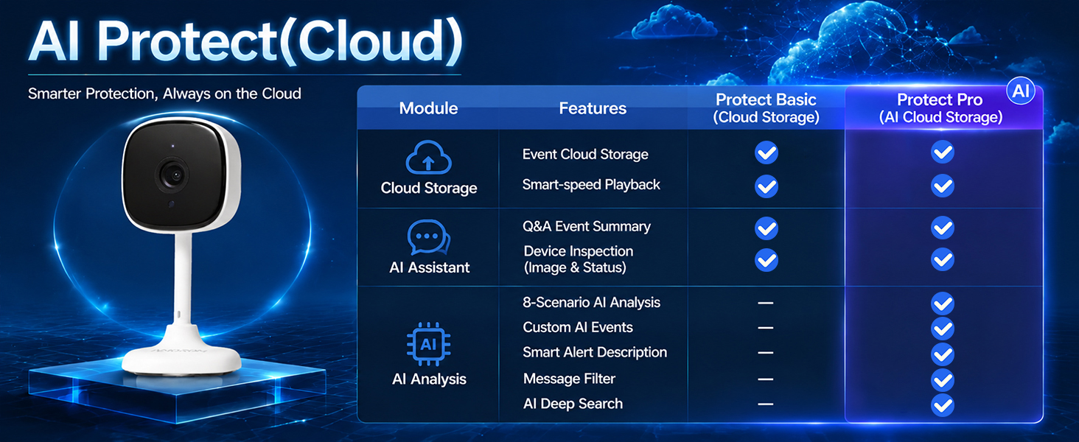Click Protect Pro checkmark for Smart Alert Description

(943, 354)
